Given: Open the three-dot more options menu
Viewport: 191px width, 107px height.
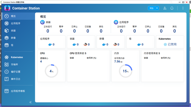Looking at the screenshot, I should tap(183, 8).
